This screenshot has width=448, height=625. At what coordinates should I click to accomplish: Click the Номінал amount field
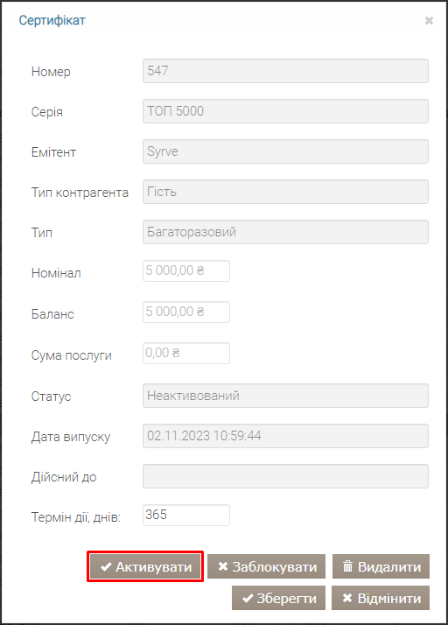pos(186,271)
